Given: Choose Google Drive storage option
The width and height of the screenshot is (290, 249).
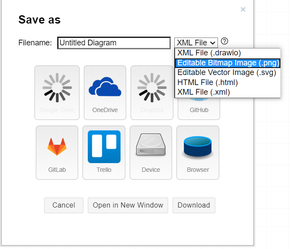Looking at the screenshot, I should click(57, 92).
